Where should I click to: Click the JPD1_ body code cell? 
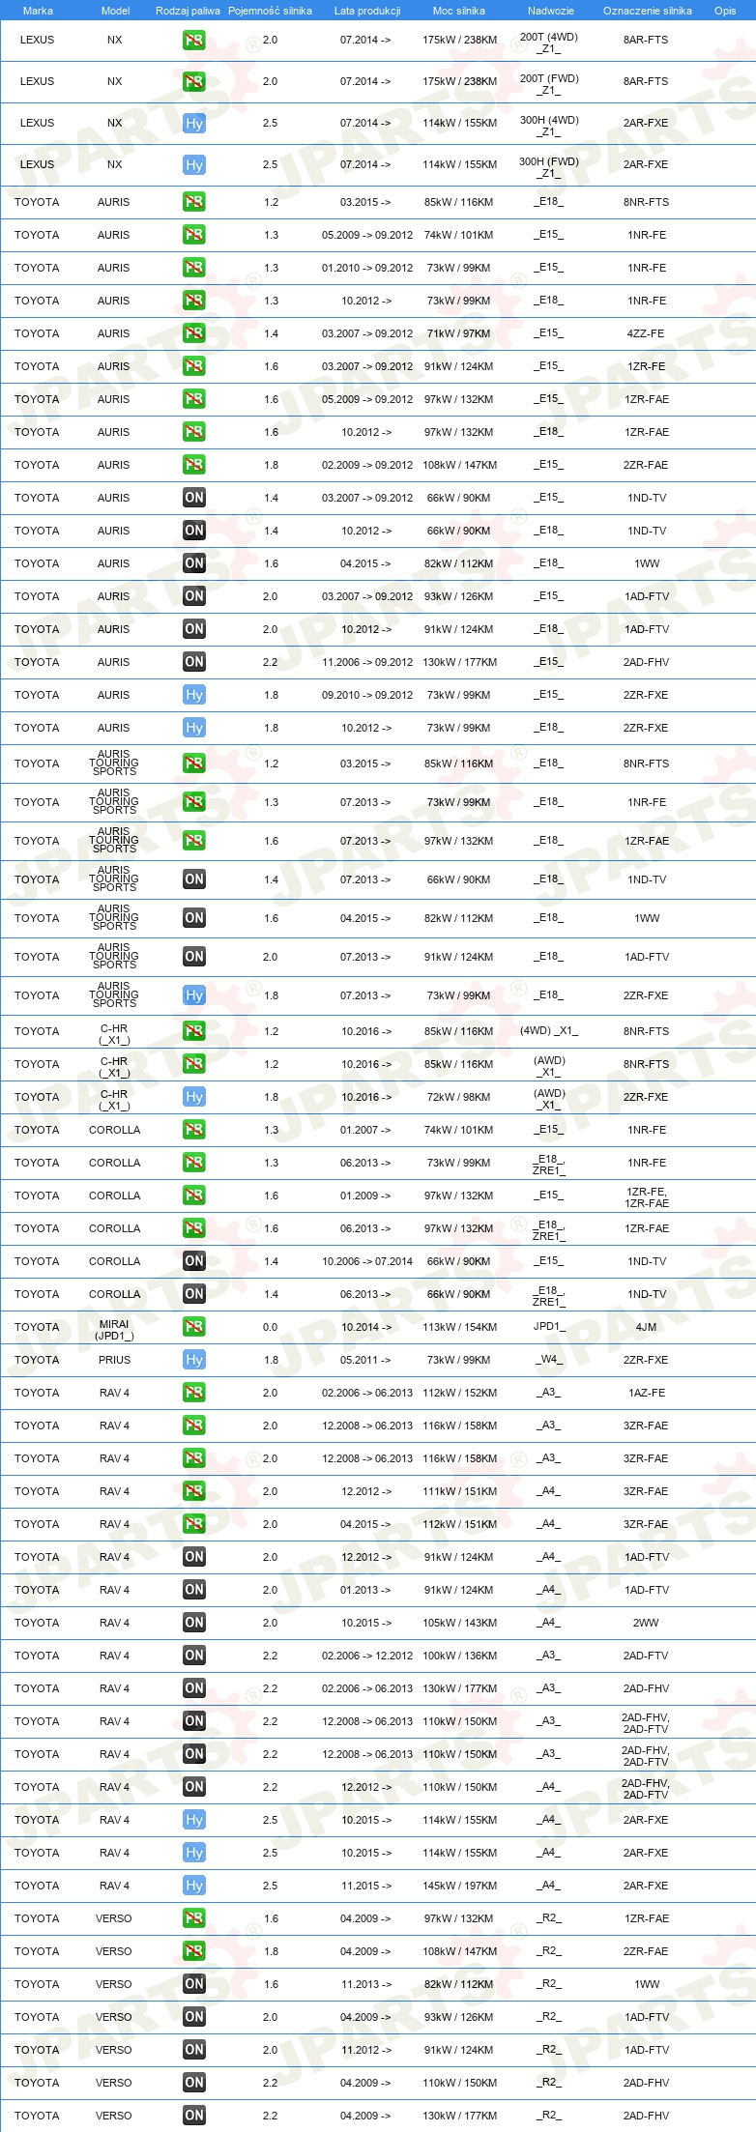[549, 1326]
